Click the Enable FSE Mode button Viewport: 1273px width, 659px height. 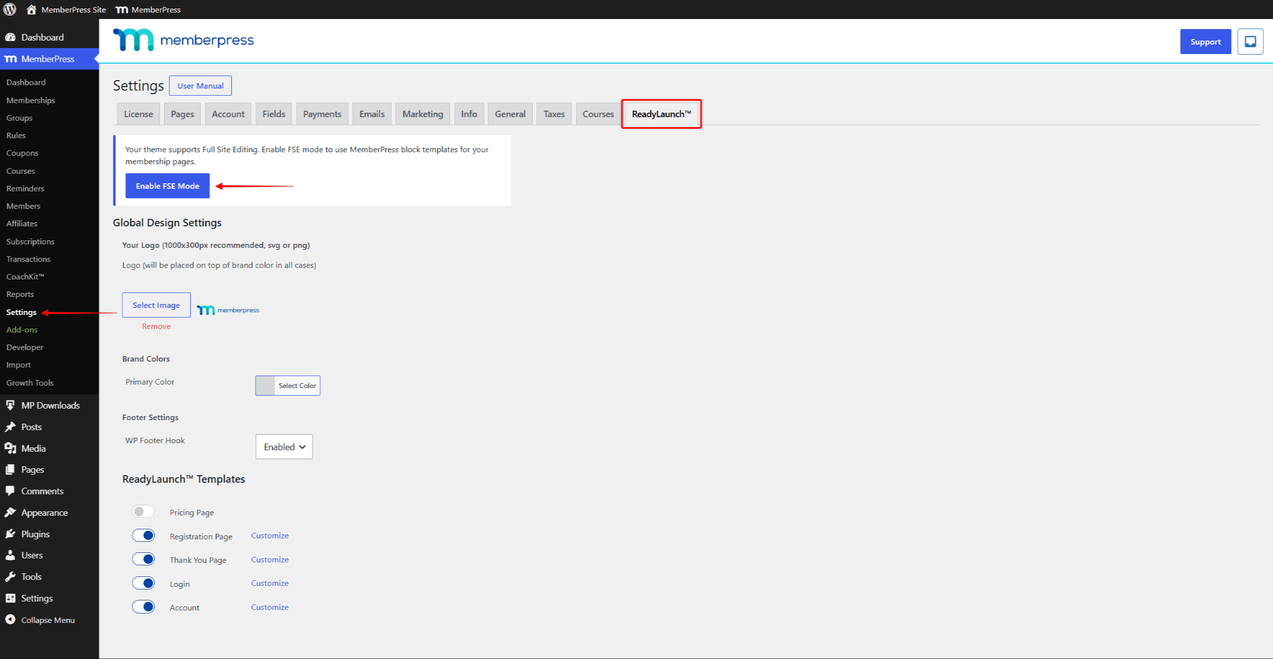[x=168, y=186]
